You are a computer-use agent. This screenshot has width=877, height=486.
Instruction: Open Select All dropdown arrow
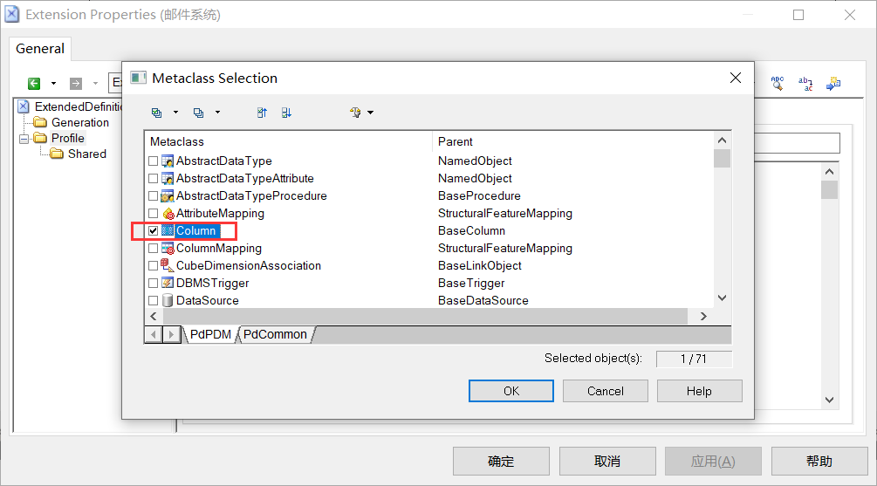(x=175, y=113)
